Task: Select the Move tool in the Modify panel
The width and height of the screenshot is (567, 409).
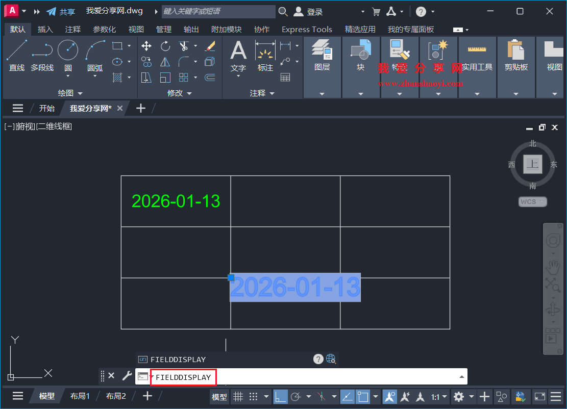Action: tap(146, 46)
